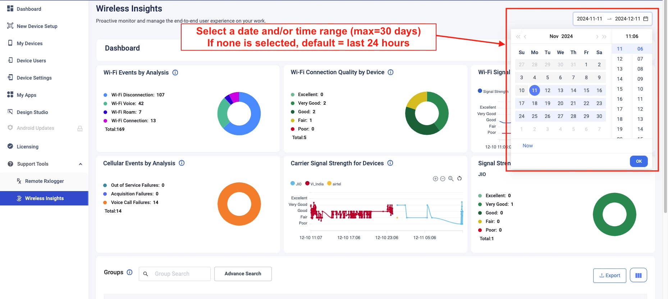Toggle JIO series in carrier chart legend
The width and height of the screenshot is (668, 299).
(296, 184)
